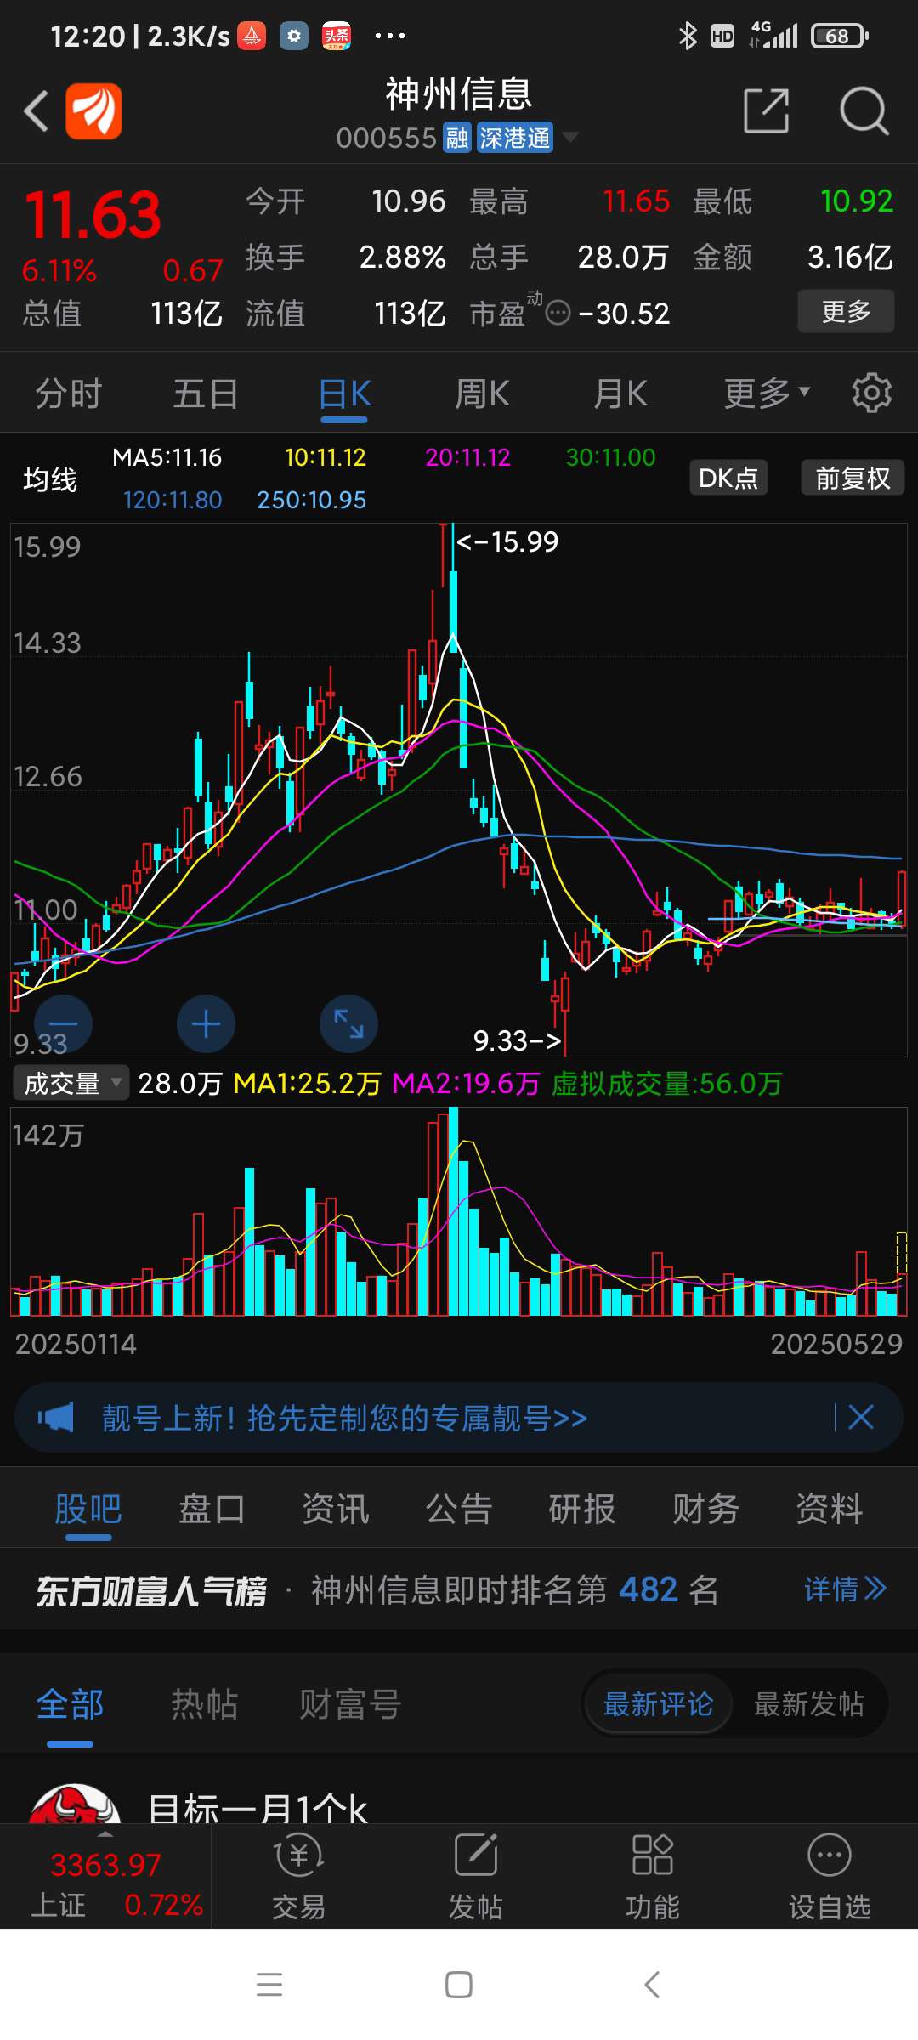918x2040 pixels.
Task: Tap the 融 margin badge
Action: tap(457, 138)
